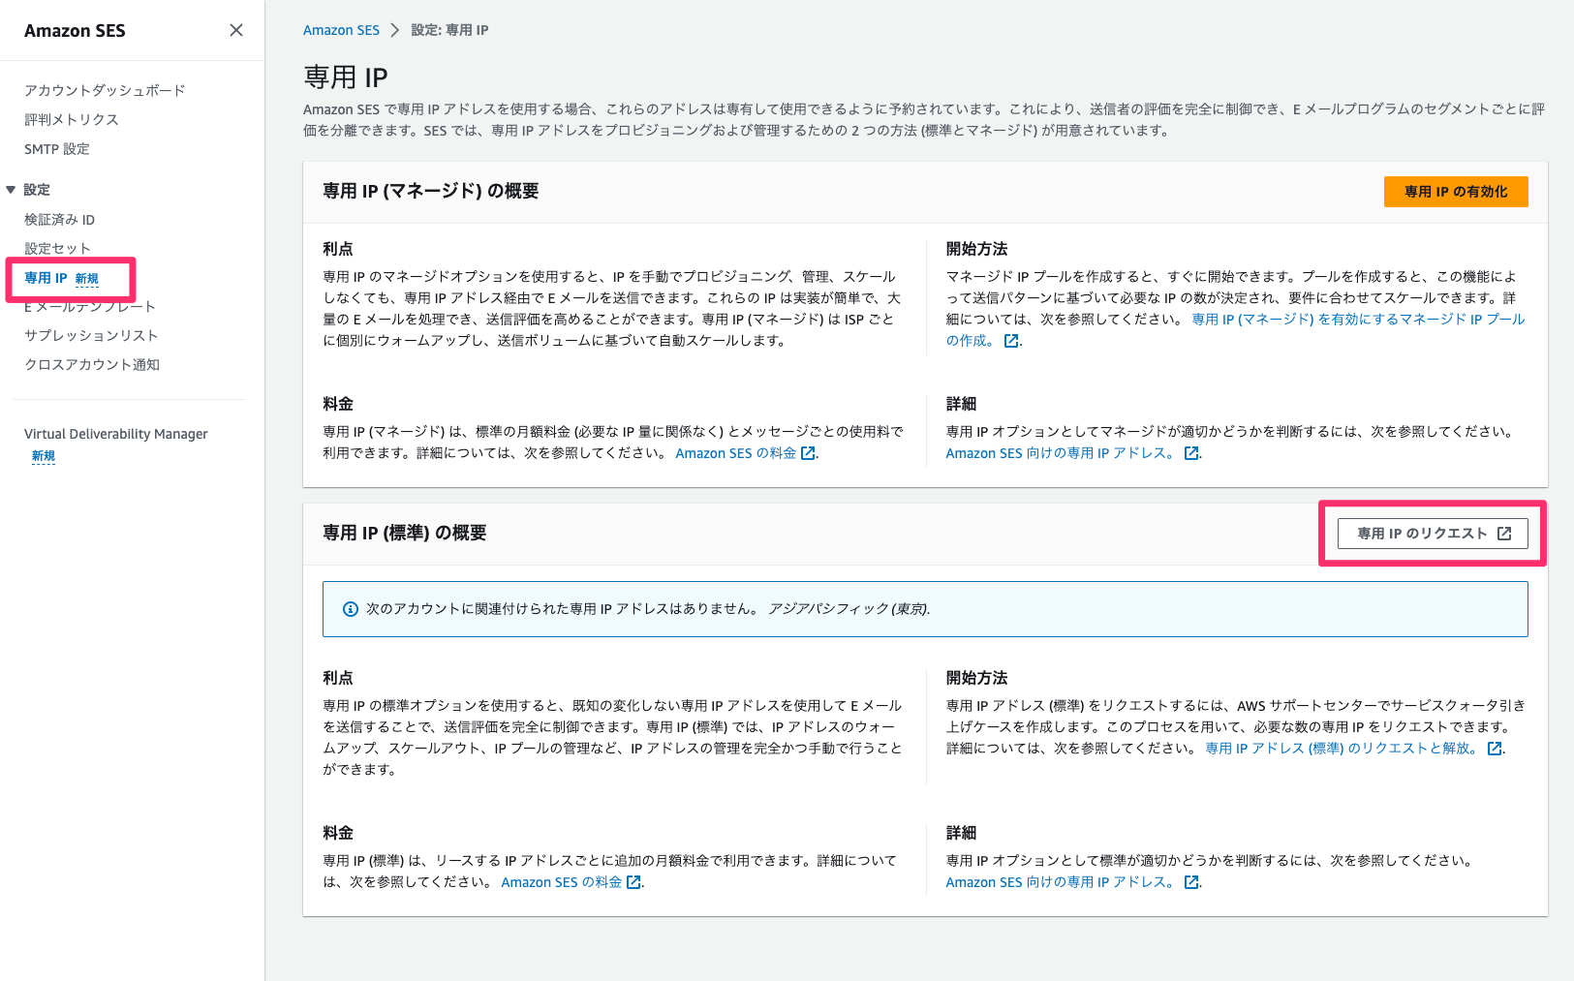Click the 新規 badge next to 専用 IP
This screenshot has height=981, width=1574.
pos(87,279)
